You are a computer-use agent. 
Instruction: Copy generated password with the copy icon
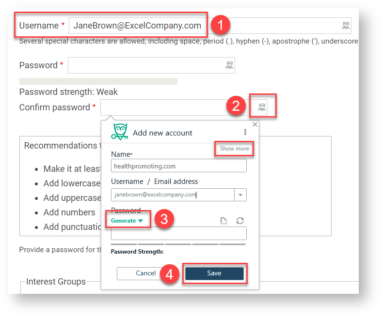223,221
